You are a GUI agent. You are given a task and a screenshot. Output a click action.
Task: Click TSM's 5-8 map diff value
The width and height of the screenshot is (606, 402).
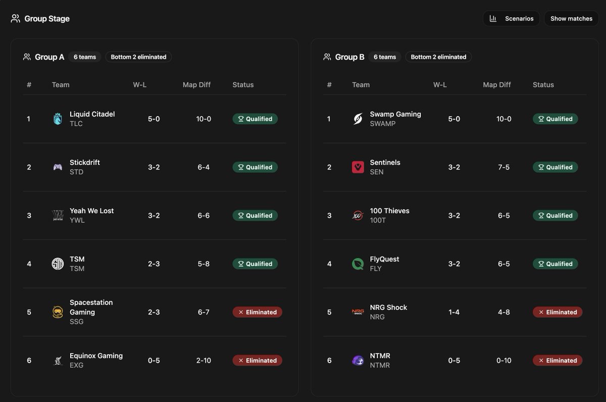click(x=204, y=264)
